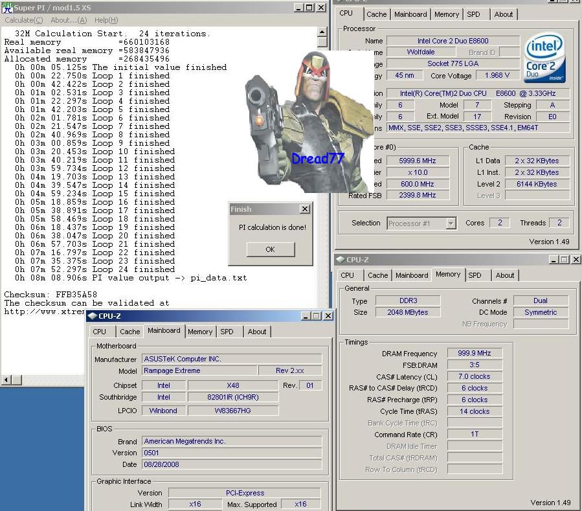Click manufacturer ASUSTeK Computer INC.
The height and width of the screenshot is (511, 582).
tap(232, 359)
